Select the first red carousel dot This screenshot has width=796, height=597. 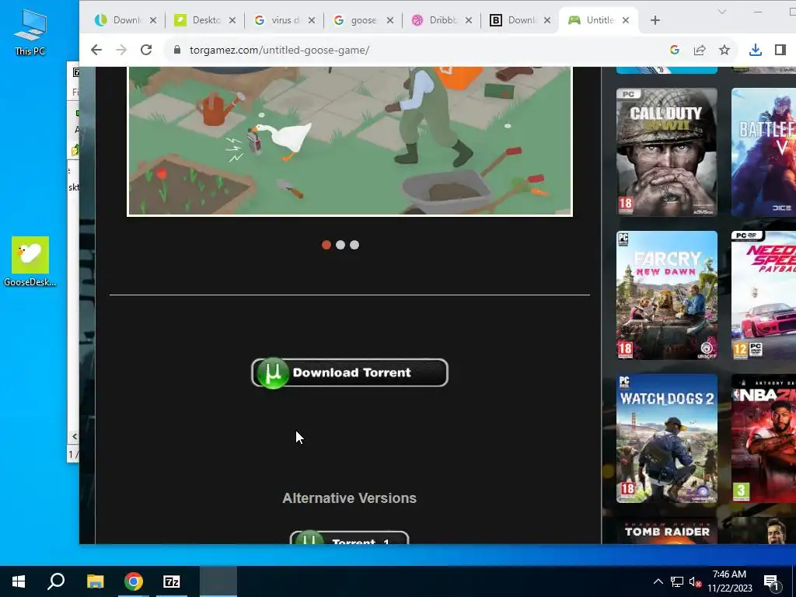point(326,245)
